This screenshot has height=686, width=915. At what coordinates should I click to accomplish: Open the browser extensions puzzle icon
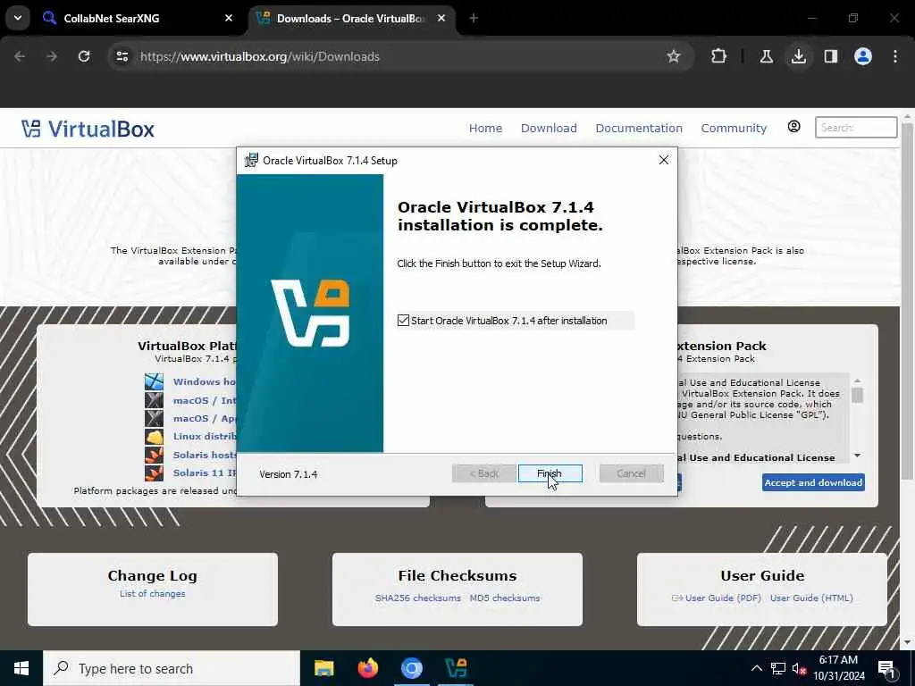coord(719,56)
